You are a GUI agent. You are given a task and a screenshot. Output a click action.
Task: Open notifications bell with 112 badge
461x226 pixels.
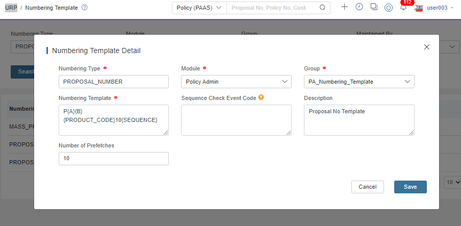click(403, 7)
